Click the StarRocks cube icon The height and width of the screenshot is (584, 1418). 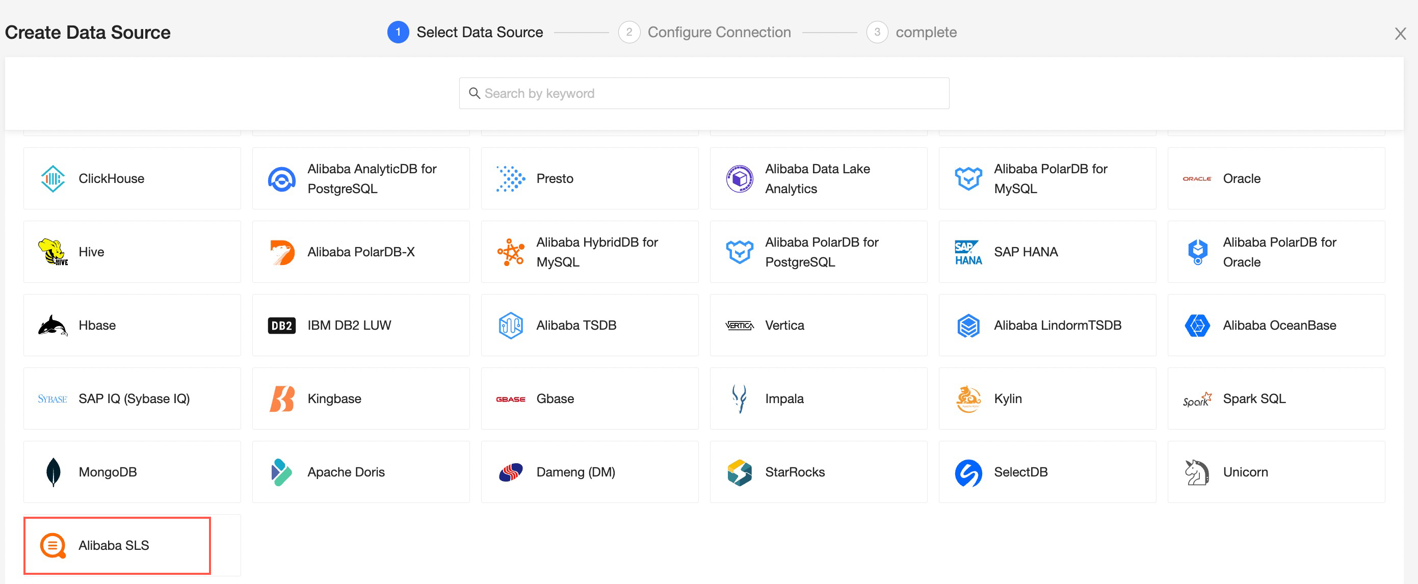point(739,472)
